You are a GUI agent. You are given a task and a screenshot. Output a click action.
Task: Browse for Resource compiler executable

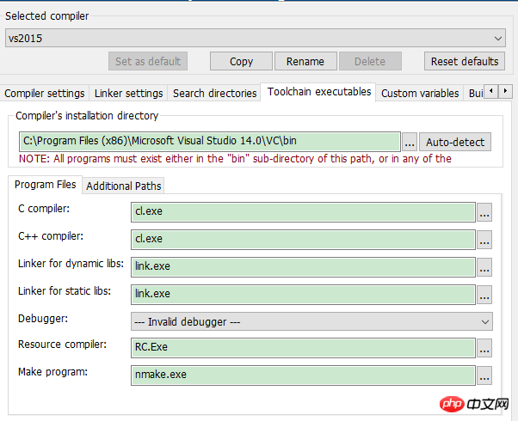click(484, 348)
